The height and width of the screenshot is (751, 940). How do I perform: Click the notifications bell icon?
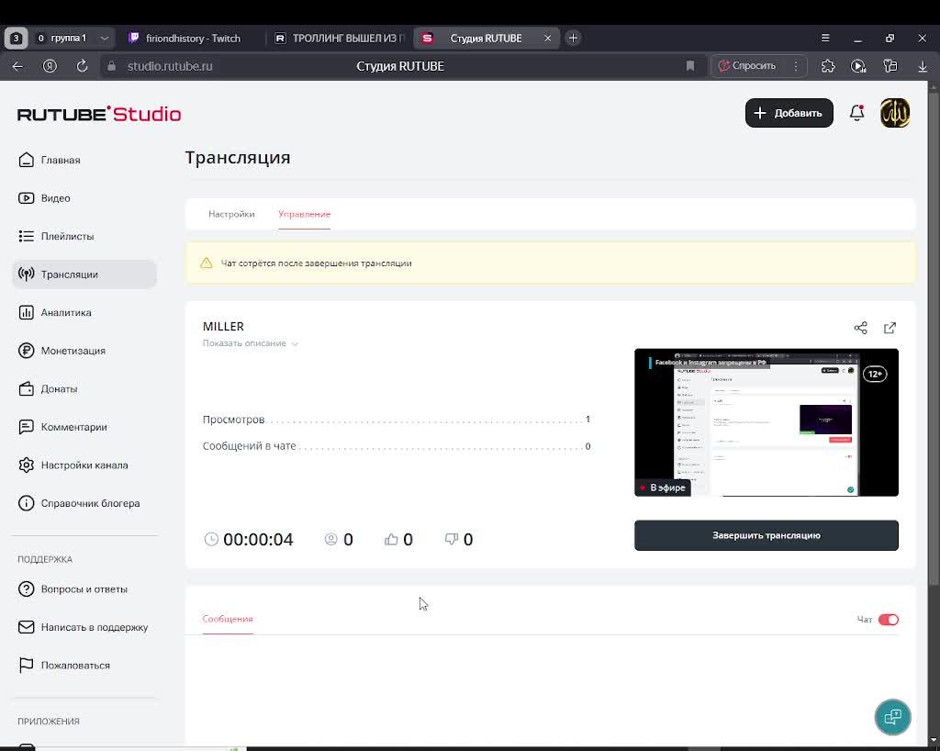(857, 113)
